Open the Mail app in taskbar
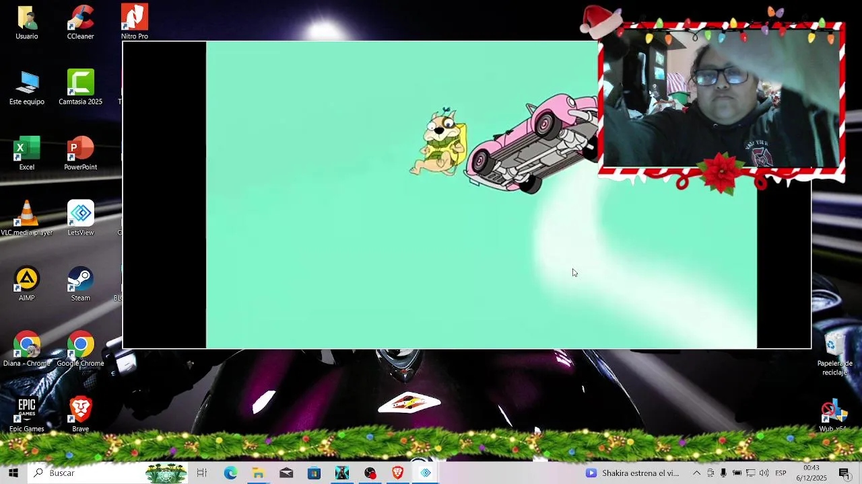 click(x=286, y=473)
